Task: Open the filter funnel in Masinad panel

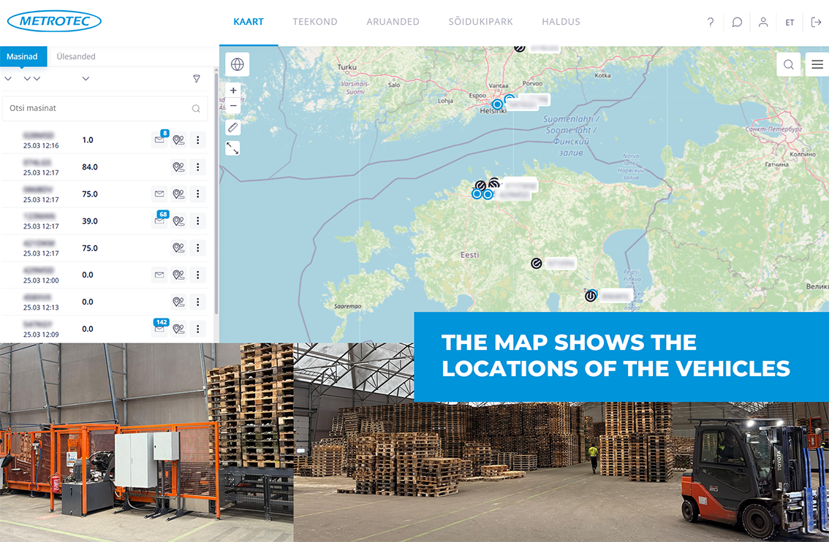Action: [x=196, y=78]
